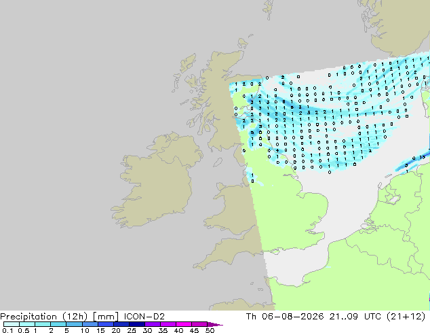Click the legend label '50'
The image size is (430, 333).
pos(210,330)
